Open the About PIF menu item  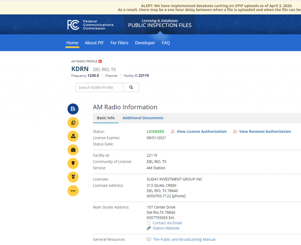coord(94,43)
